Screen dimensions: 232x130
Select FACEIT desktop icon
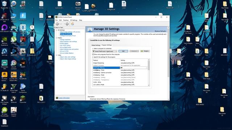23,64
